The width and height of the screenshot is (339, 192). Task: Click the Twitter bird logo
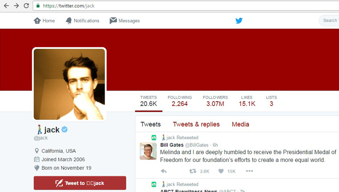[239, 20]
